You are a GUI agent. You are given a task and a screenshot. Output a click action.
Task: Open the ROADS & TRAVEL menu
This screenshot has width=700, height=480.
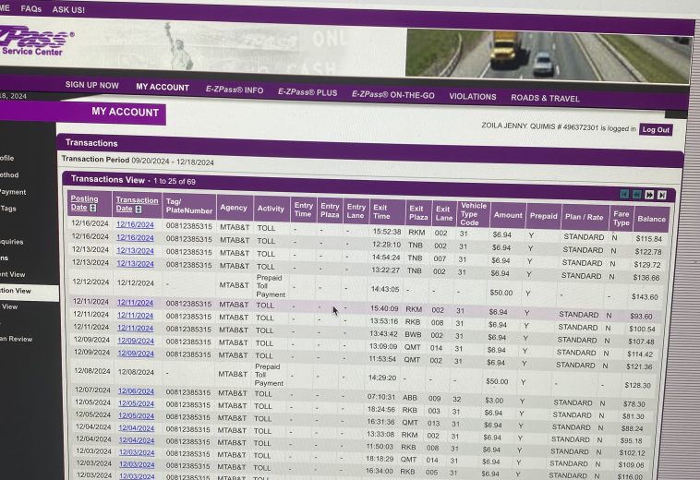tap(545, 98)
